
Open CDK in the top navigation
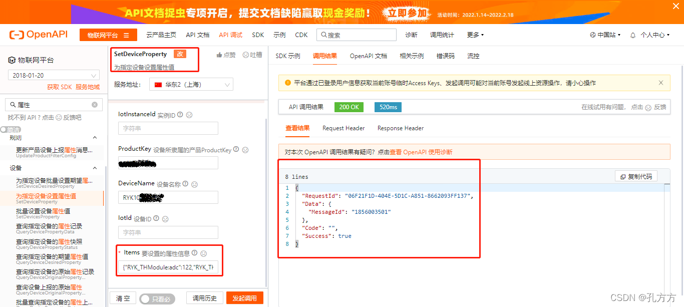pyautogui.click(x=301, y=35)
